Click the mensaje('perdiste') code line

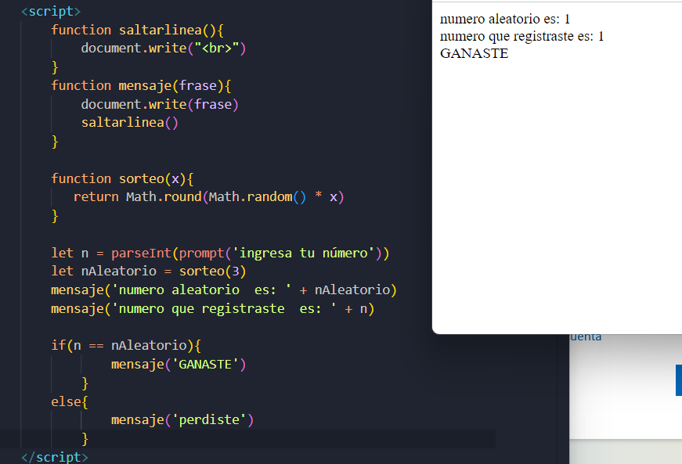click(182, 419)
